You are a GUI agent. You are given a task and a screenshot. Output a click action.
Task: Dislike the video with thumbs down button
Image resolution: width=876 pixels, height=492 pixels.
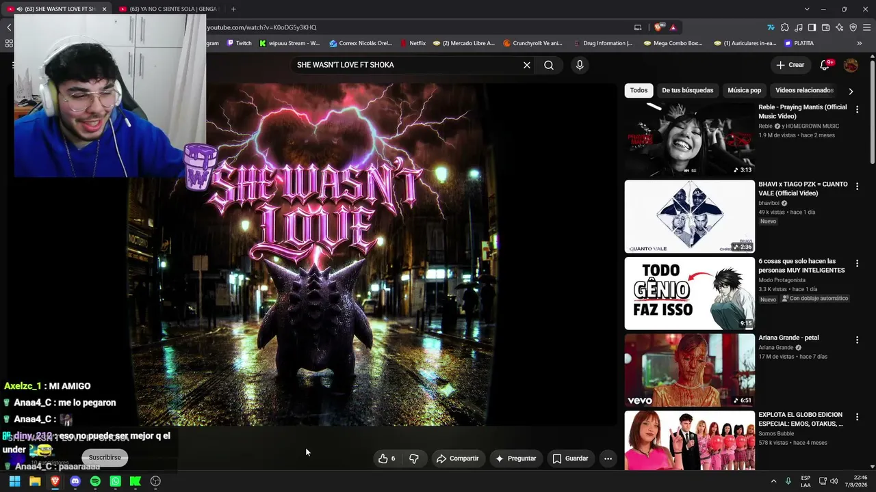click(414, 459)
